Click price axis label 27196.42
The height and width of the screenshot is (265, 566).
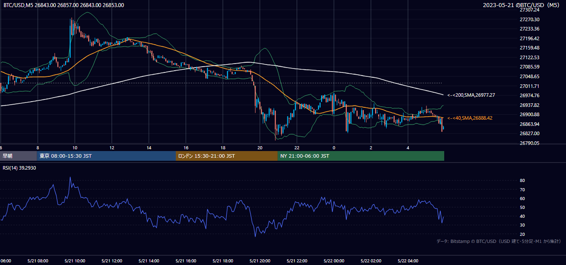[x=529, y=38]
